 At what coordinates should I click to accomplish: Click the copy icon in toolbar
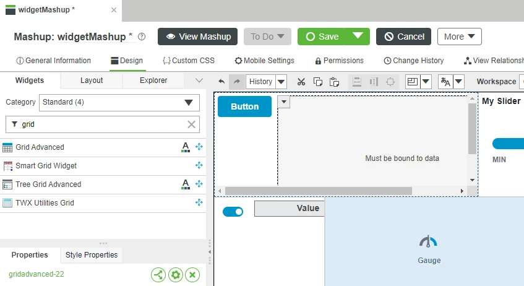(x=318, y=82)
